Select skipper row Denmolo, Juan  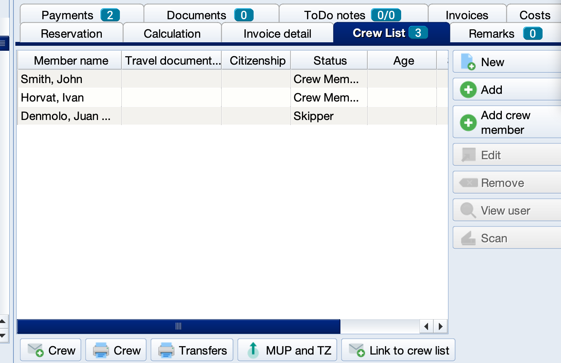65,116
